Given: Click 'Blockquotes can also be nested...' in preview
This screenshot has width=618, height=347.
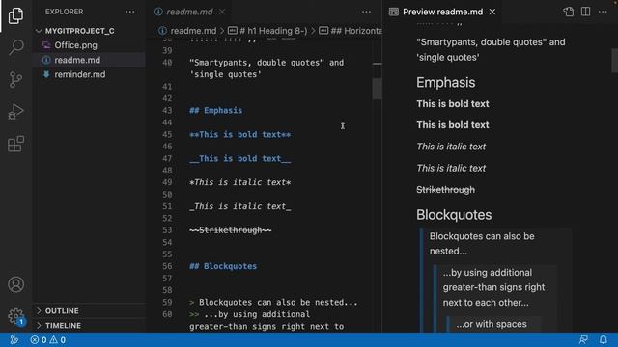Looking at the screenshot, I should click(x=482, y=244).
